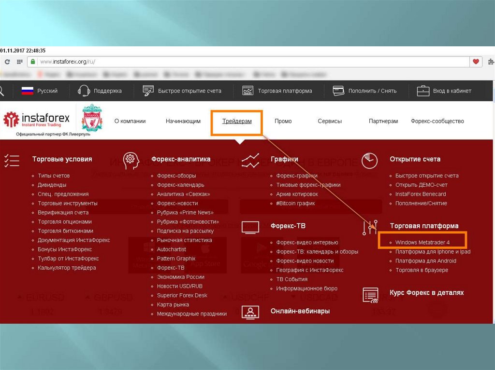Click the sliders icon beside Торговая платформа
The height and width of the screenshot is (370, 495).
[370, 227]
